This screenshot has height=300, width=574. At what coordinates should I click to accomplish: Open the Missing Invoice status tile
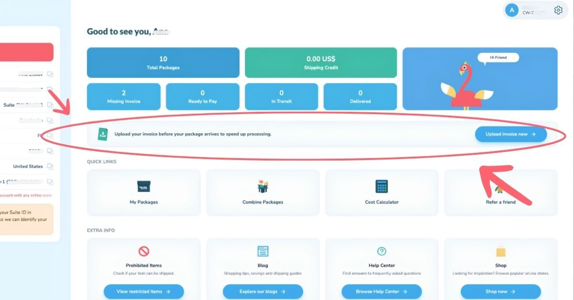(x=124, y=96)
